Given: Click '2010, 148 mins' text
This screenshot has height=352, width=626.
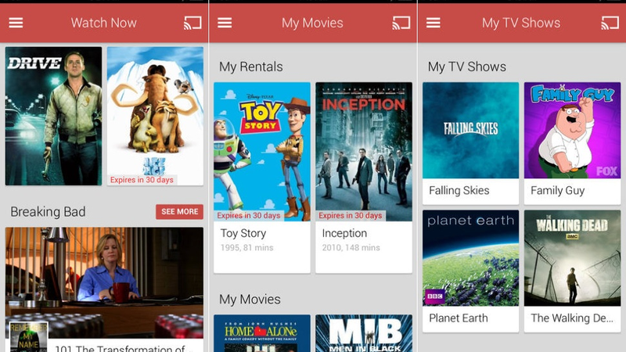Looking at the screenshot, I should pos(351,247).
